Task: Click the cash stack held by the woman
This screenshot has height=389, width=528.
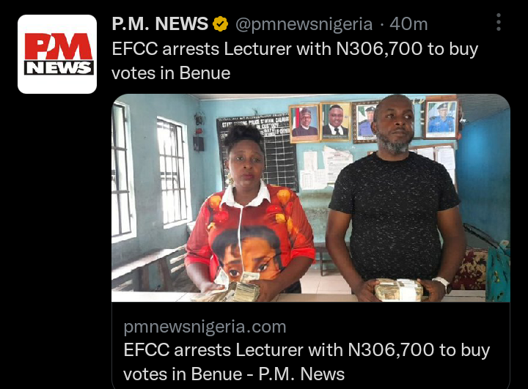Action: coord(235,289)
